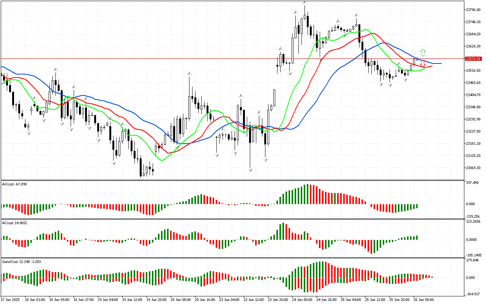The image size is (486, 304).
Task: Click the 26 Jun 08:00 time label
Action: [x=423, y=300]
